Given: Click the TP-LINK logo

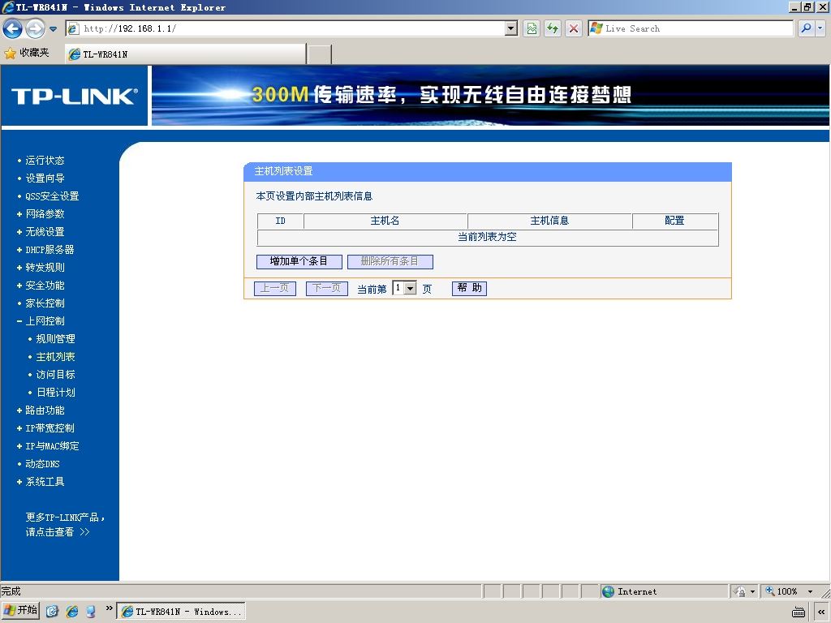Looking at the screenshot, I should point(75,96).
